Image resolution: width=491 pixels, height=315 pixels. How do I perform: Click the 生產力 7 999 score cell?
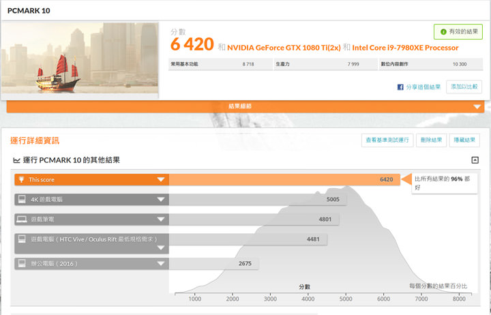326,64
